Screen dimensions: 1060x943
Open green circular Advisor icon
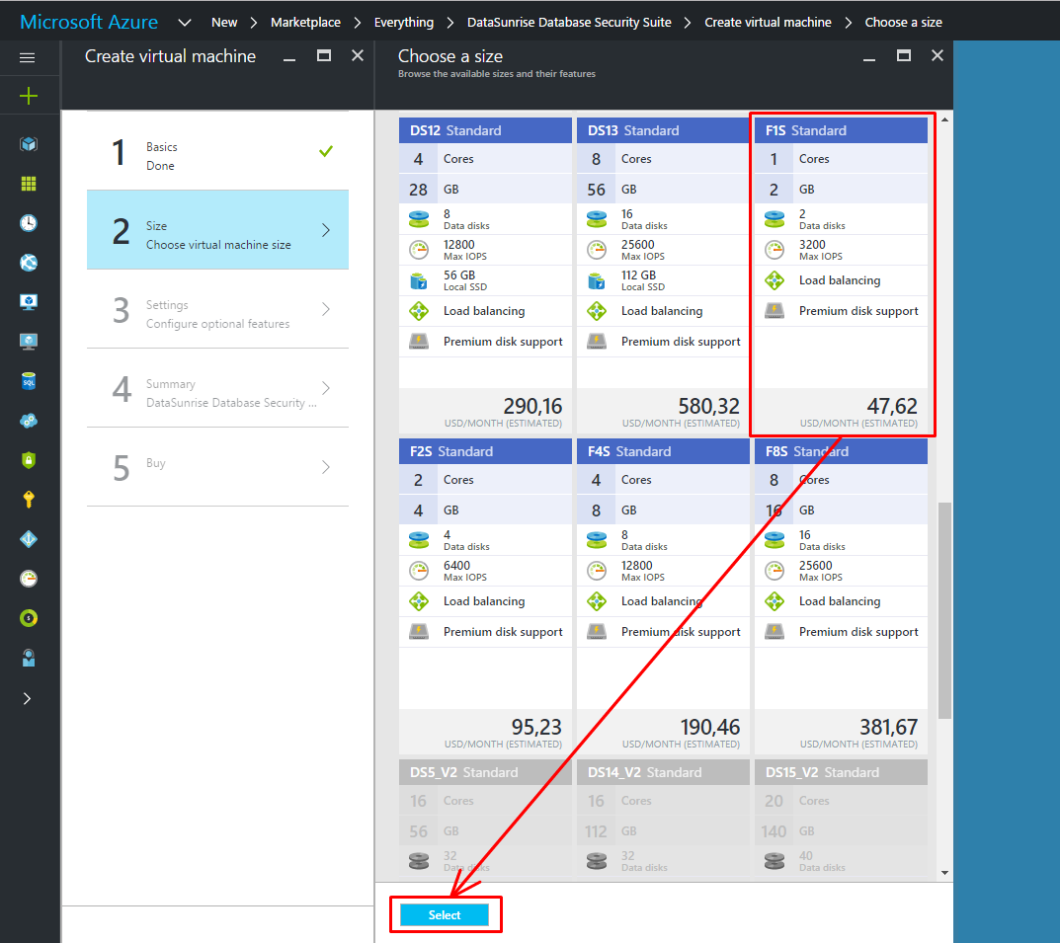coord(29,618)
